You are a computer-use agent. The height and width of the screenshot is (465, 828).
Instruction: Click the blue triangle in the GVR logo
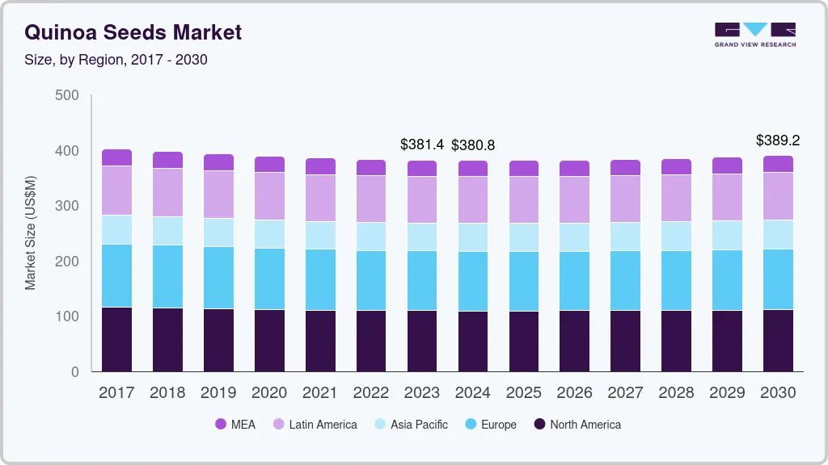point(756,29)
